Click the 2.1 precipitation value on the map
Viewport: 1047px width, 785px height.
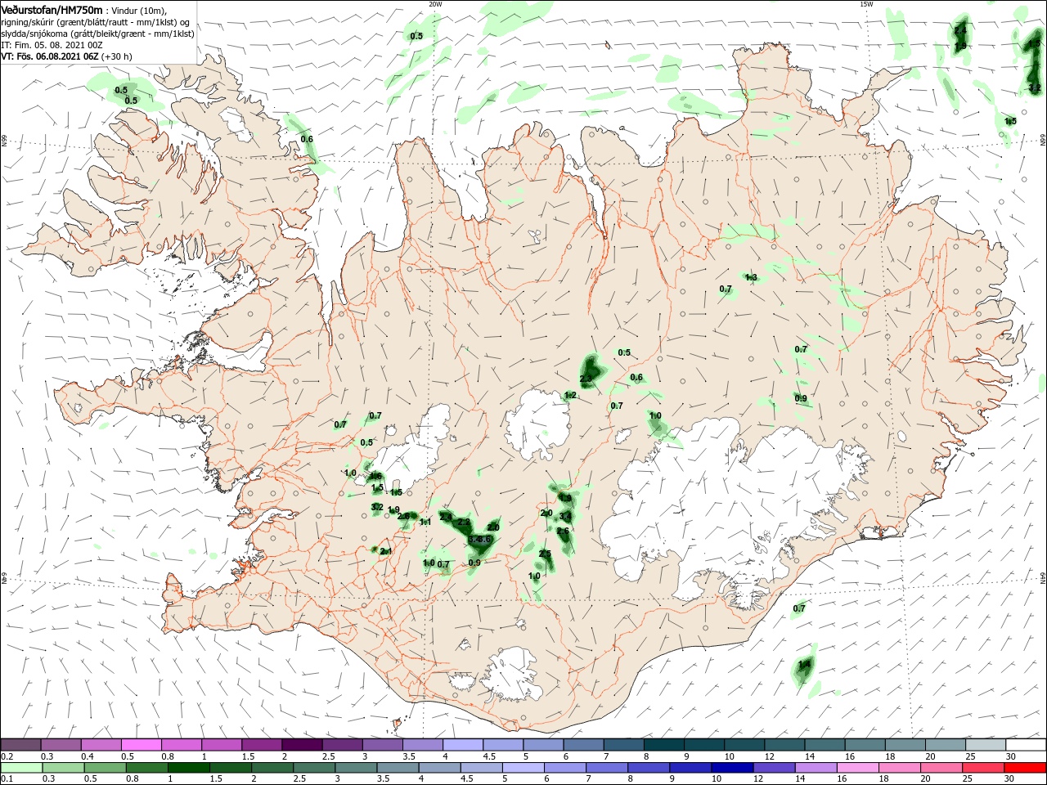point(387,552)
